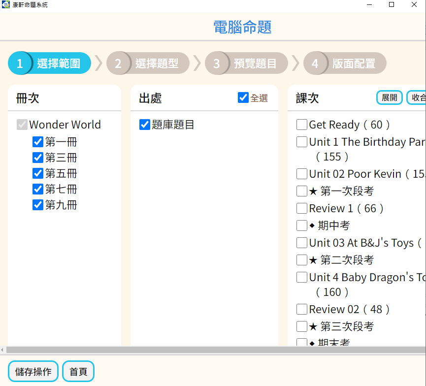Click the 儲存操作 save button
Image resolution: width=426 pixels, height=386 pixels.
tap(33, 371)
